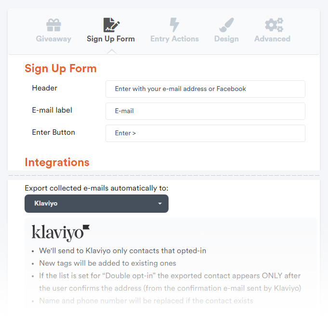
Task: Click the Giveaway gift box icon
Action: (53, 25)
